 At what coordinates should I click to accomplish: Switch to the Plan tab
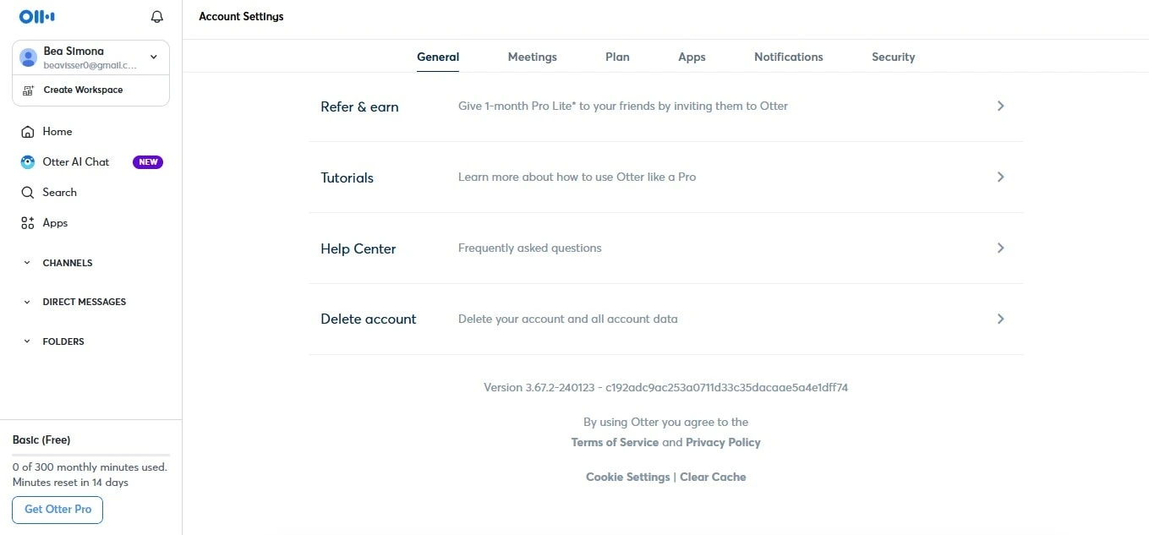click(x=617, y=57)
